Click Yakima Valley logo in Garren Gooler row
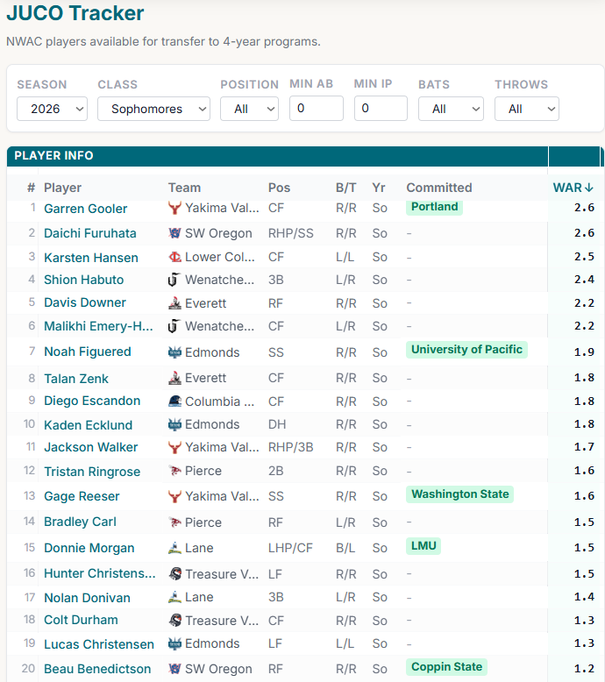Image resolution: width=605 pixels, height=682 pixels. point(174,209)
